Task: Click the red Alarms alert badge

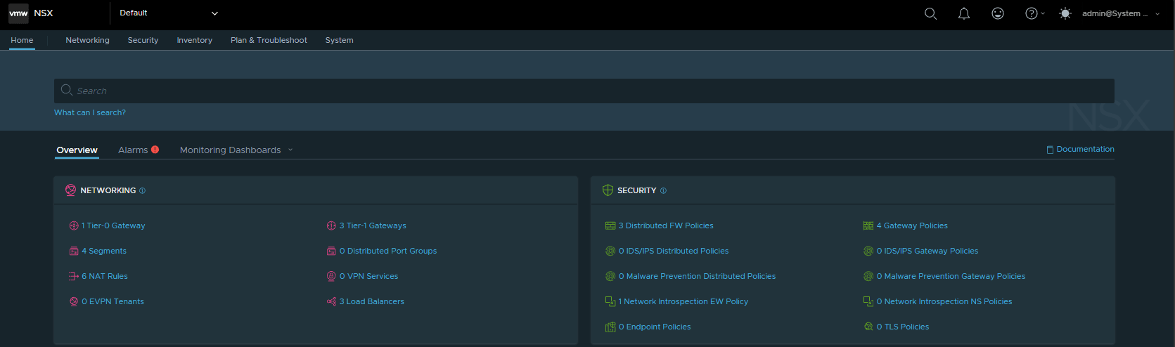Action: pyautogui.click(x=155, y=150)
